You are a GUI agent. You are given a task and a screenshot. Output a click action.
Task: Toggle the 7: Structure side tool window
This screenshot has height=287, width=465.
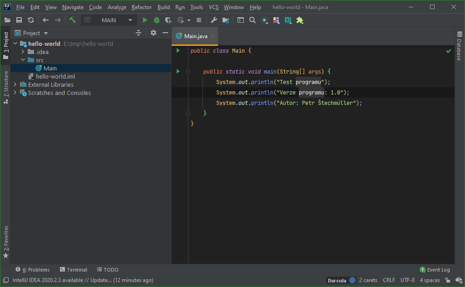pos(6,87)
